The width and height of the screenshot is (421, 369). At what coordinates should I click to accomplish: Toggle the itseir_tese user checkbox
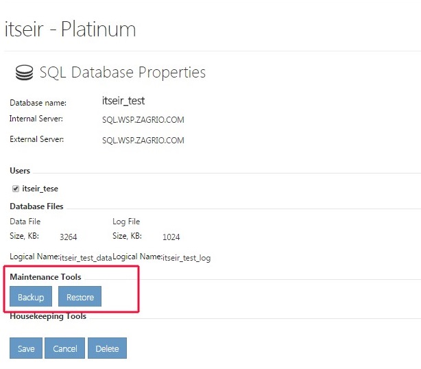pos(16,189)
